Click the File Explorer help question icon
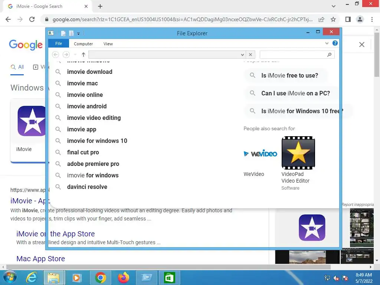 pos(335,43)
